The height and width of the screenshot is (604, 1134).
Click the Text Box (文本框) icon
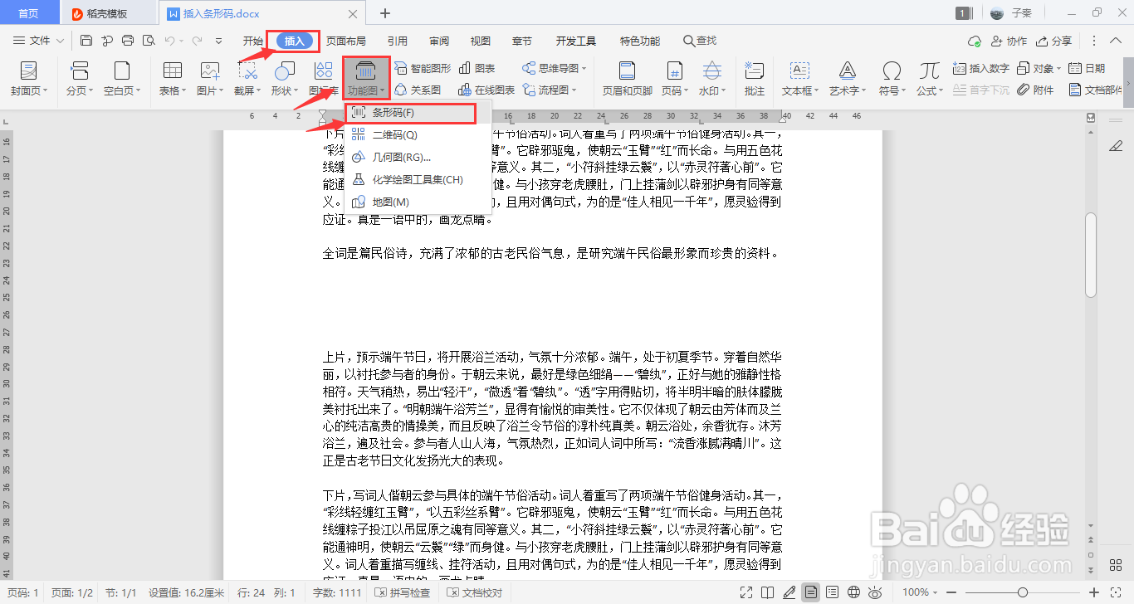[799, 71]
